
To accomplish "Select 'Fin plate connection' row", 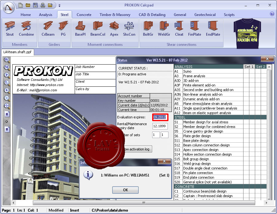I will pos(220,173).
